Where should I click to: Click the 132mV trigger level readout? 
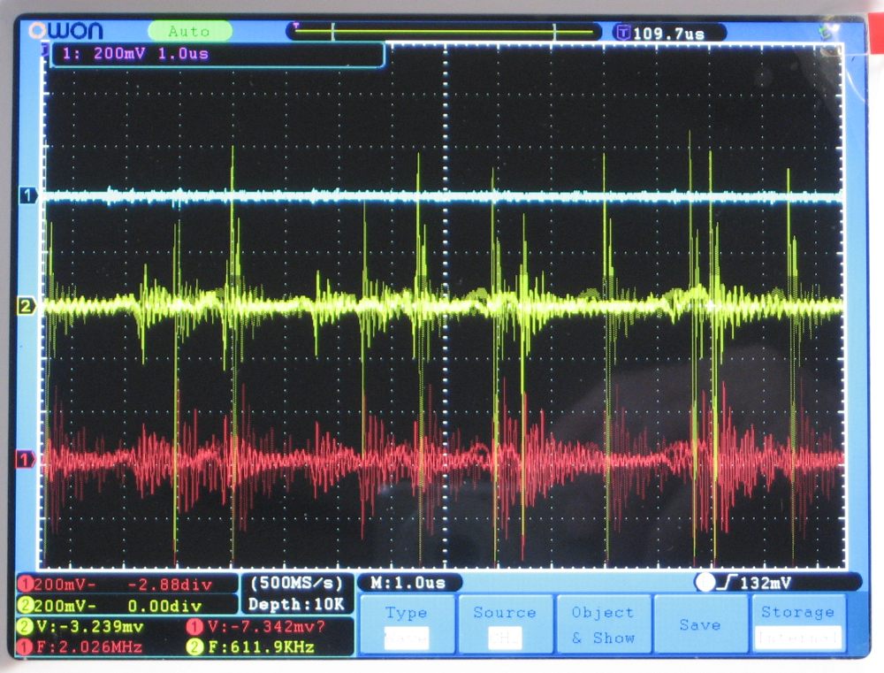765,583
